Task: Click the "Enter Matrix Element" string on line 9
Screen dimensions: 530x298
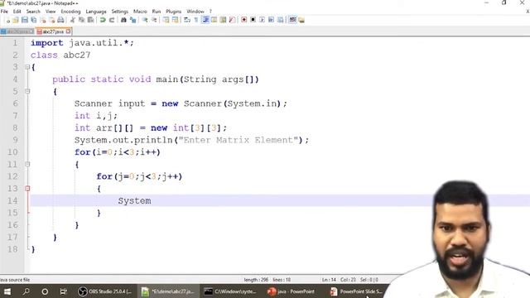Action: click(x=238, y=140)
